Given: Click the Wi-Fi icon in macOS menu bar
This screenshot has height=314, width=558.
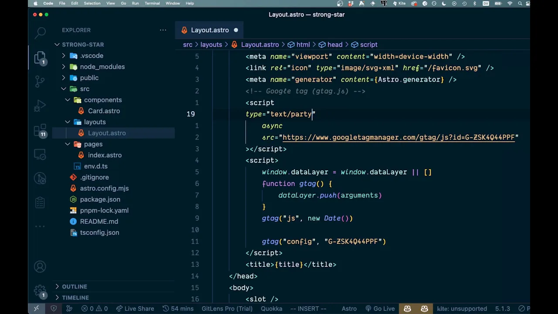Looking at the screenshot, I should coord(510,3).
